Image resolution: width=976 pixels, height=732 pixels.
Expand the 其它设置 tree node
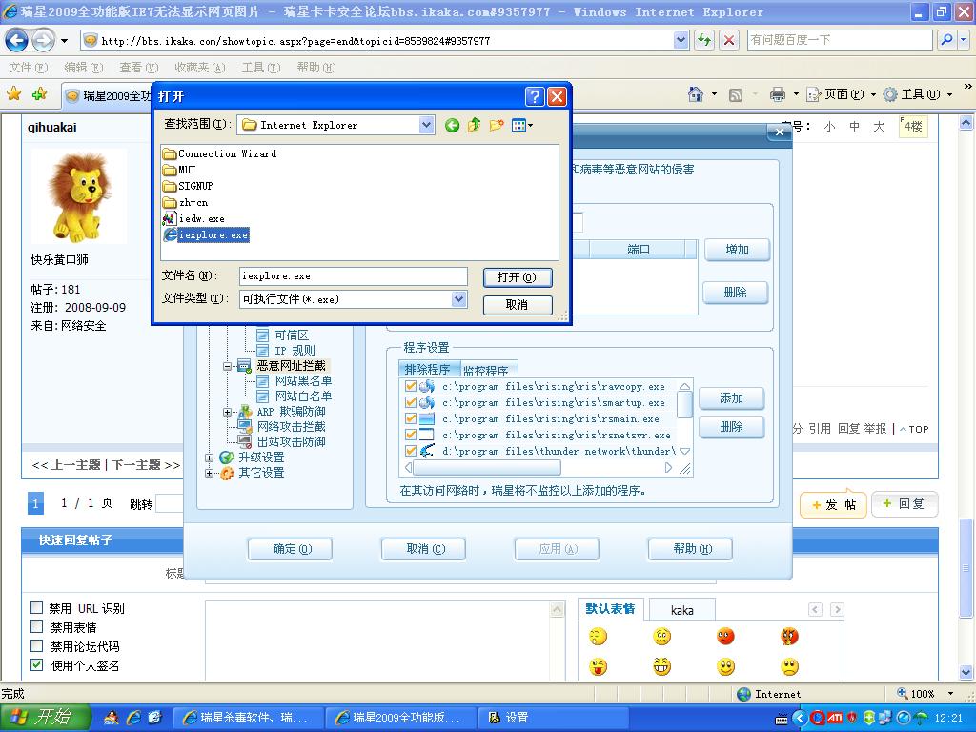(209, 473)
